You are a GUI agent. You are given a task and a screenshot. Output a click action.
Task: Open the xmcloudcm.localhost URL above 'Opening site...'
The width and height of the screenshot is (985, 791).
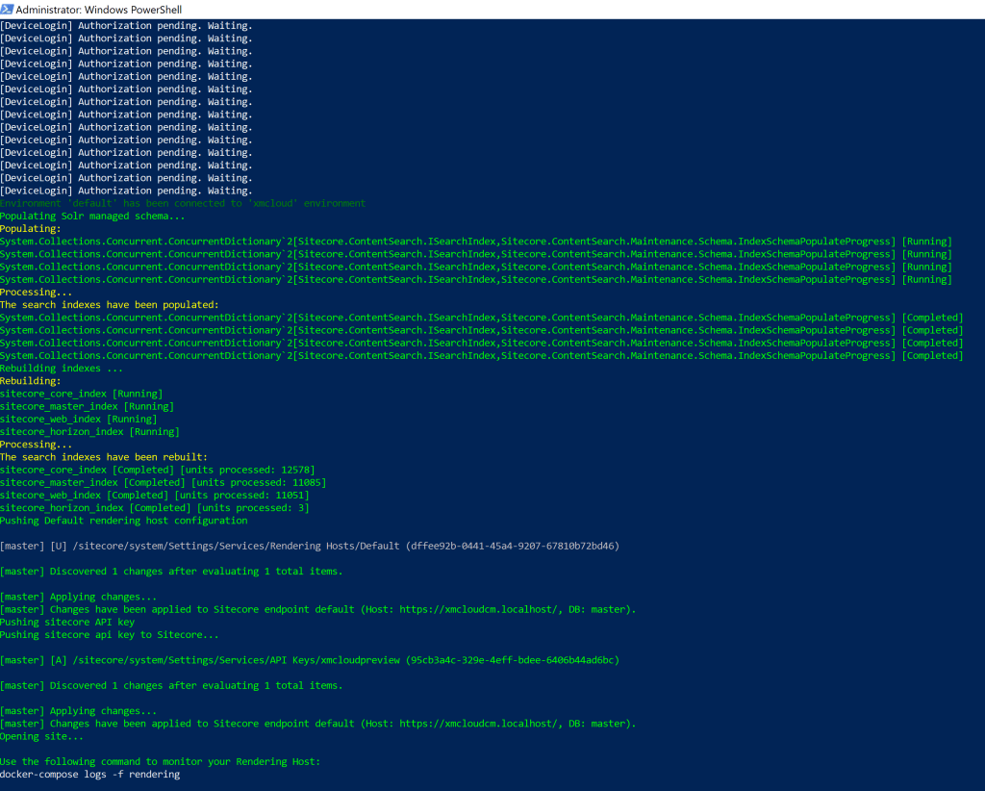(x=472, y=724)
